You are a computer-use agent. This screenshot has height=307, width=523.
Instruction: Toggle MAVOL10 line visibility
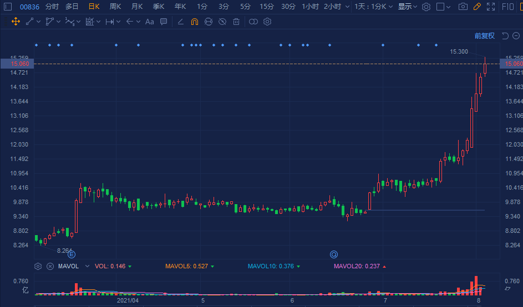[273, 266]
